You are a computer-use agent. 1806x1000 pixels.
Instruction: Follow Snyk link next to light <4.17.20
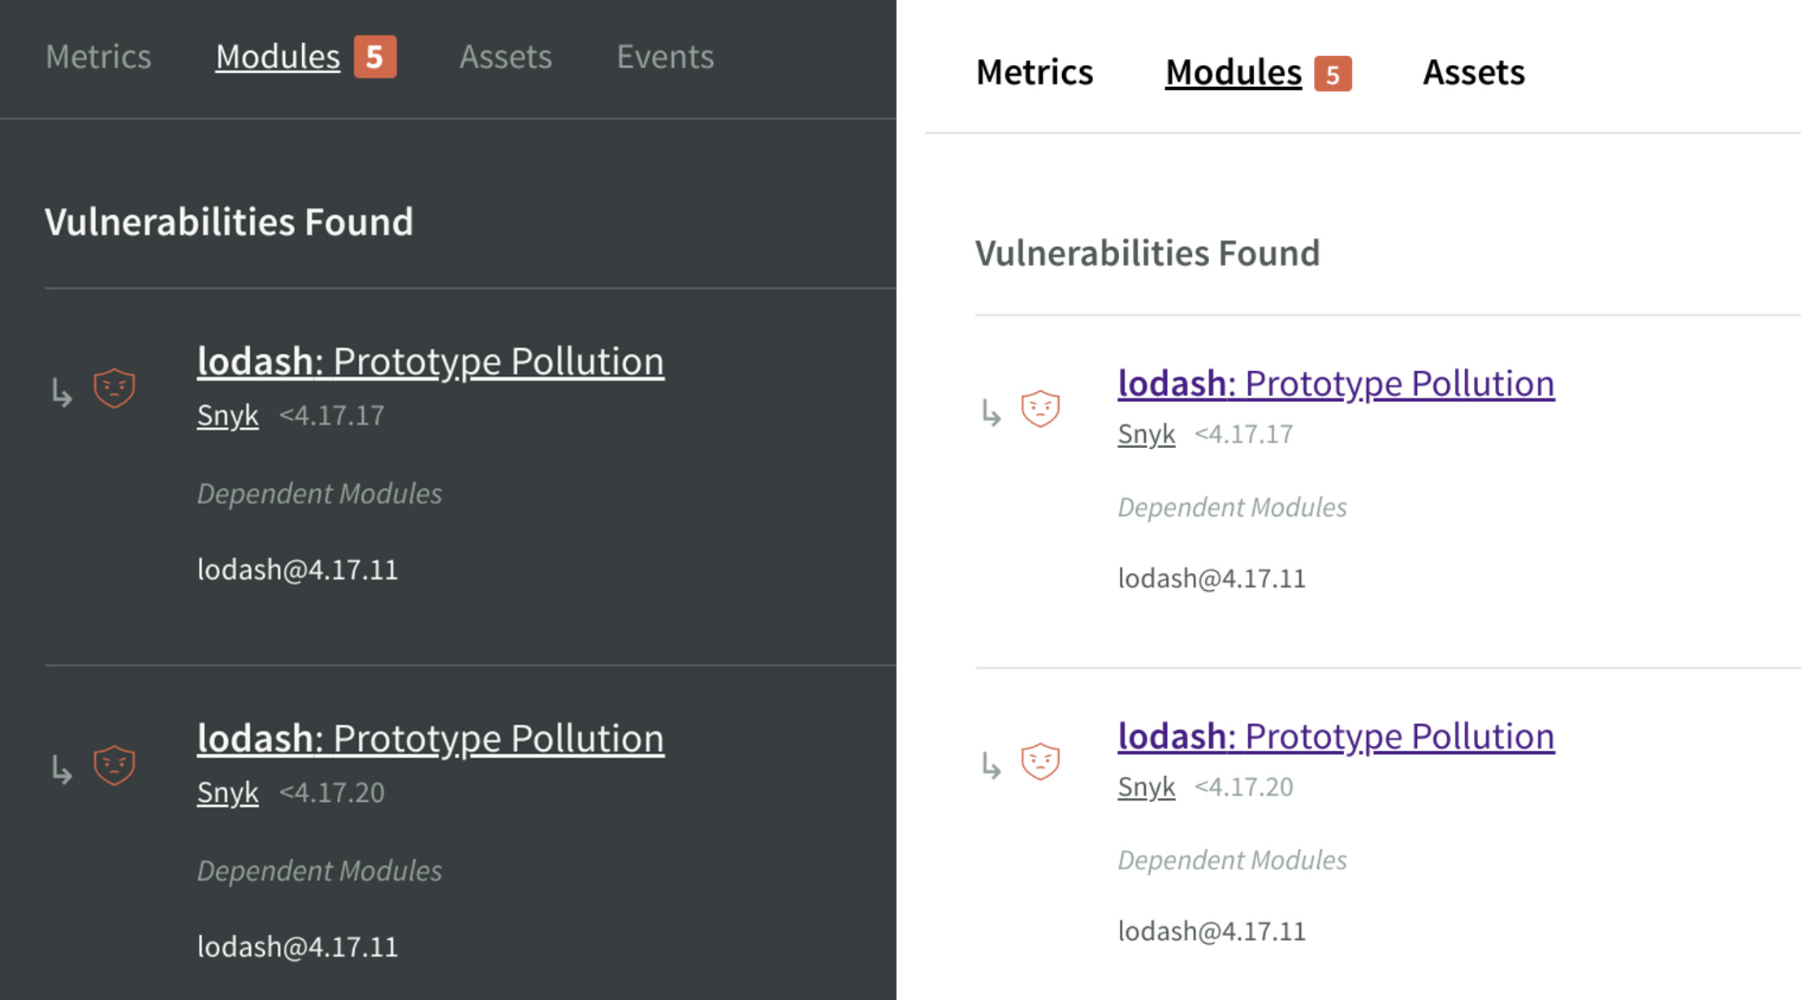click(x=1146, y=787)
